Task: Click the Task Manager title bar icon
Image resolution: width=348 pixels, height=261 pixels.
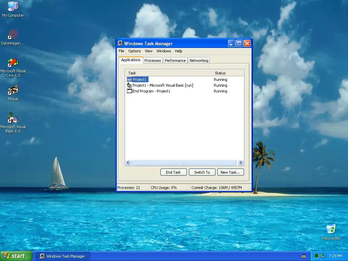Action: pyautogui.click(x=120, y=43)
